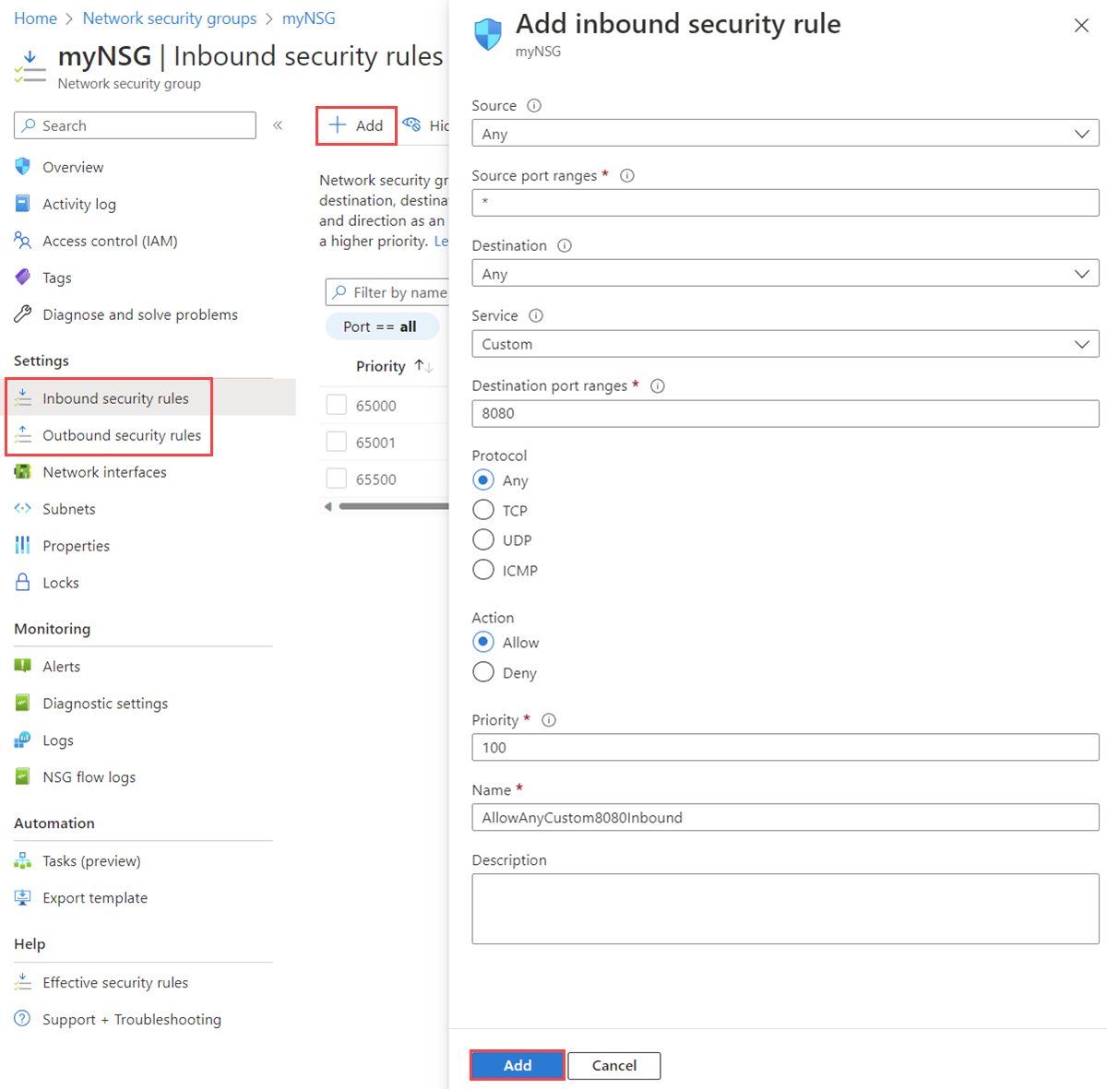Select the Overview icon in the sidebar
The height and width of the screenshot is (1089, 1107).
pos(26,167)
